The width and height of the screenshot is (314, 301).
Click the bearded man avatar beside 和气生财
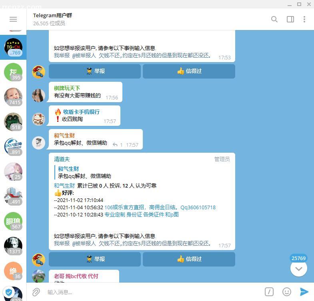[39, 143]
